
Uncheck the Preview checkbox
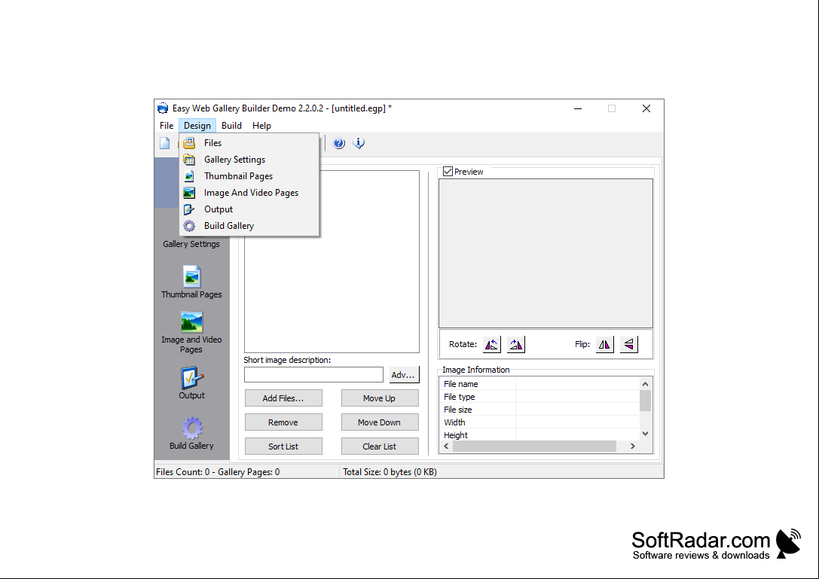pos(448,171)
